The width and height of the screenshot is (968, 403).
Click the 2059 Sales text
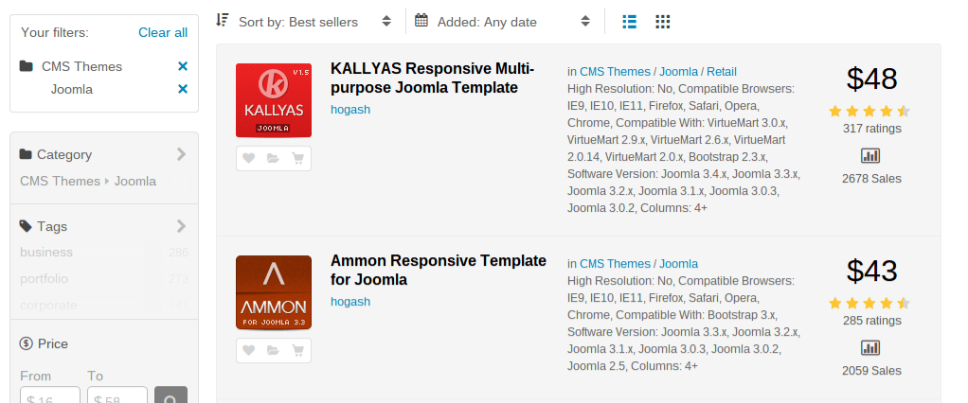pos(871,371)
